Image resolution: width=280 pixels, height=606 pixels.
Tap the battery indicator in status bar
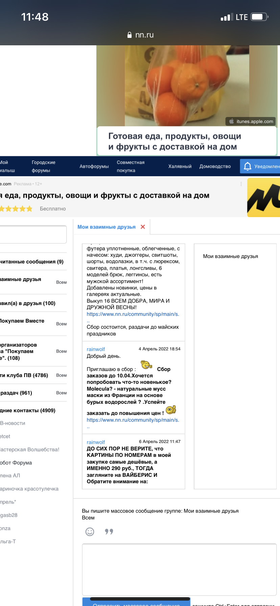[259, 17]
